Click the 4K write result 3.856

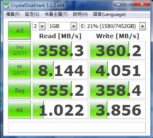(x=118, y=110)
